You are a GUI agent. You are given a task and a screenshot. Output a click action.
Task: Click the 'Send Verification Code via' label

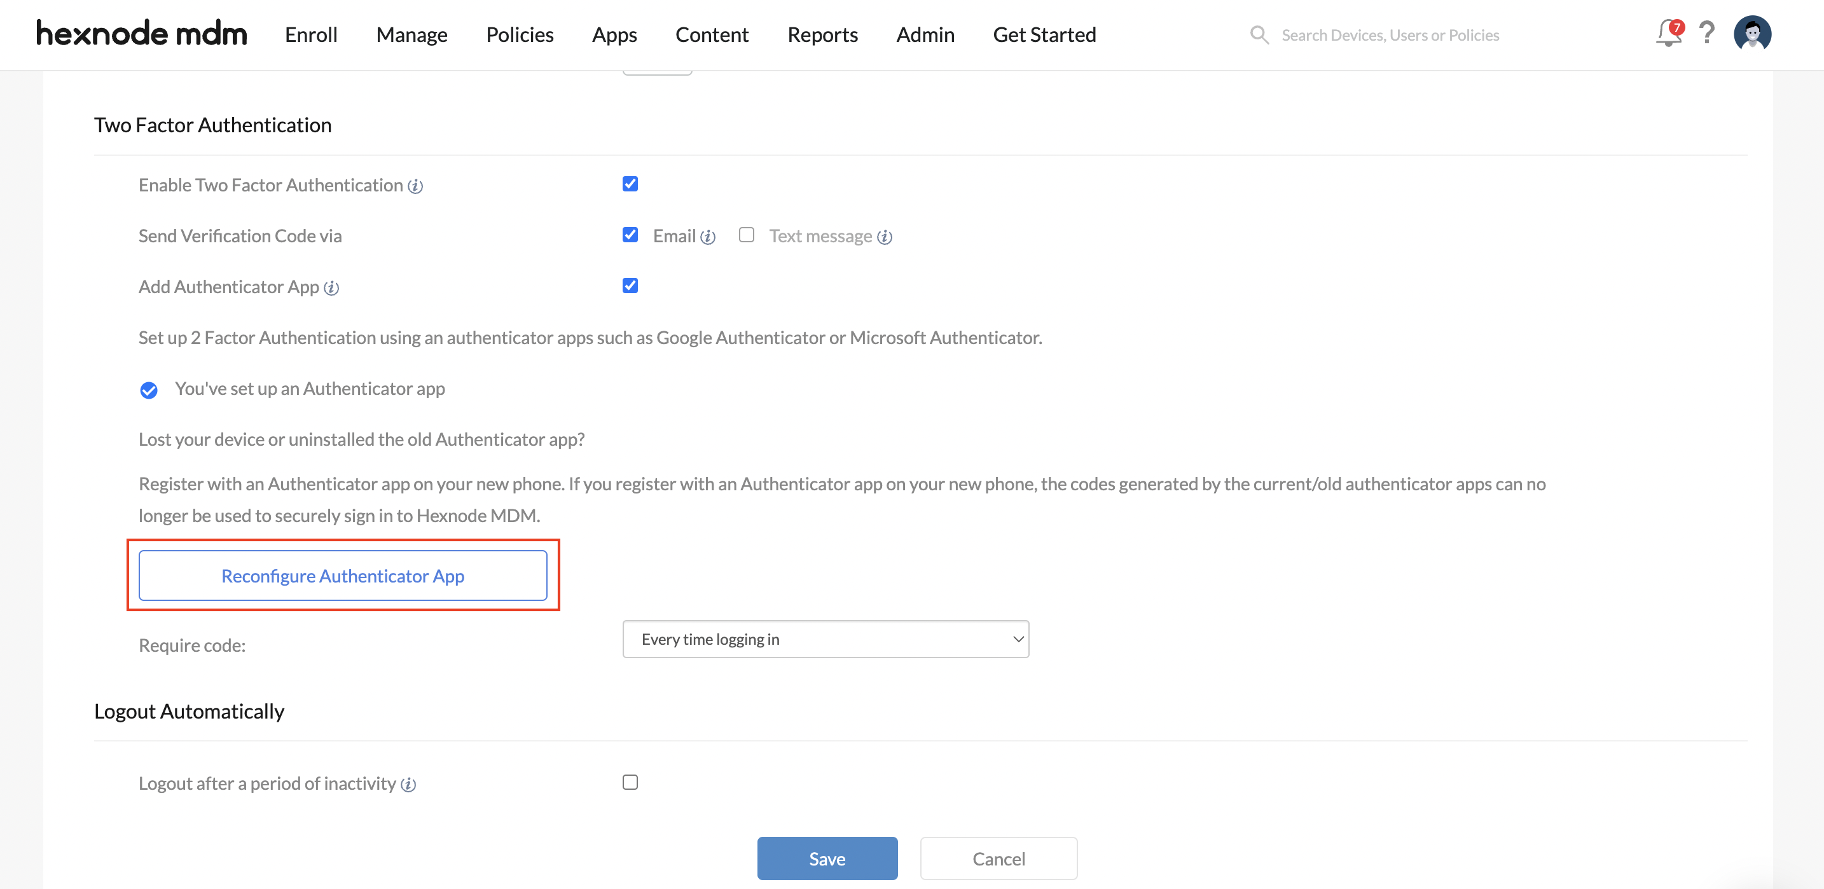[240, 236]
